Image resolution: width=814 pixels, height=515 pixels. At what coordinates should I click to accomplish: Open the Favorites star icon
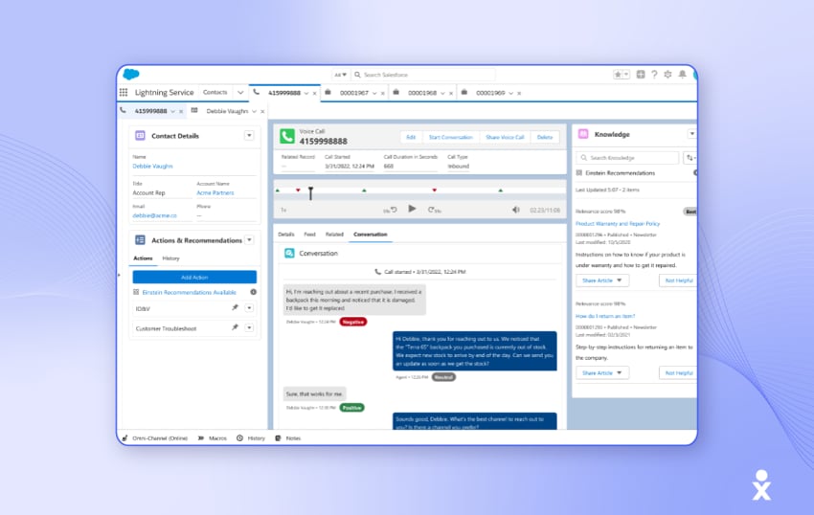click(618, 75)
